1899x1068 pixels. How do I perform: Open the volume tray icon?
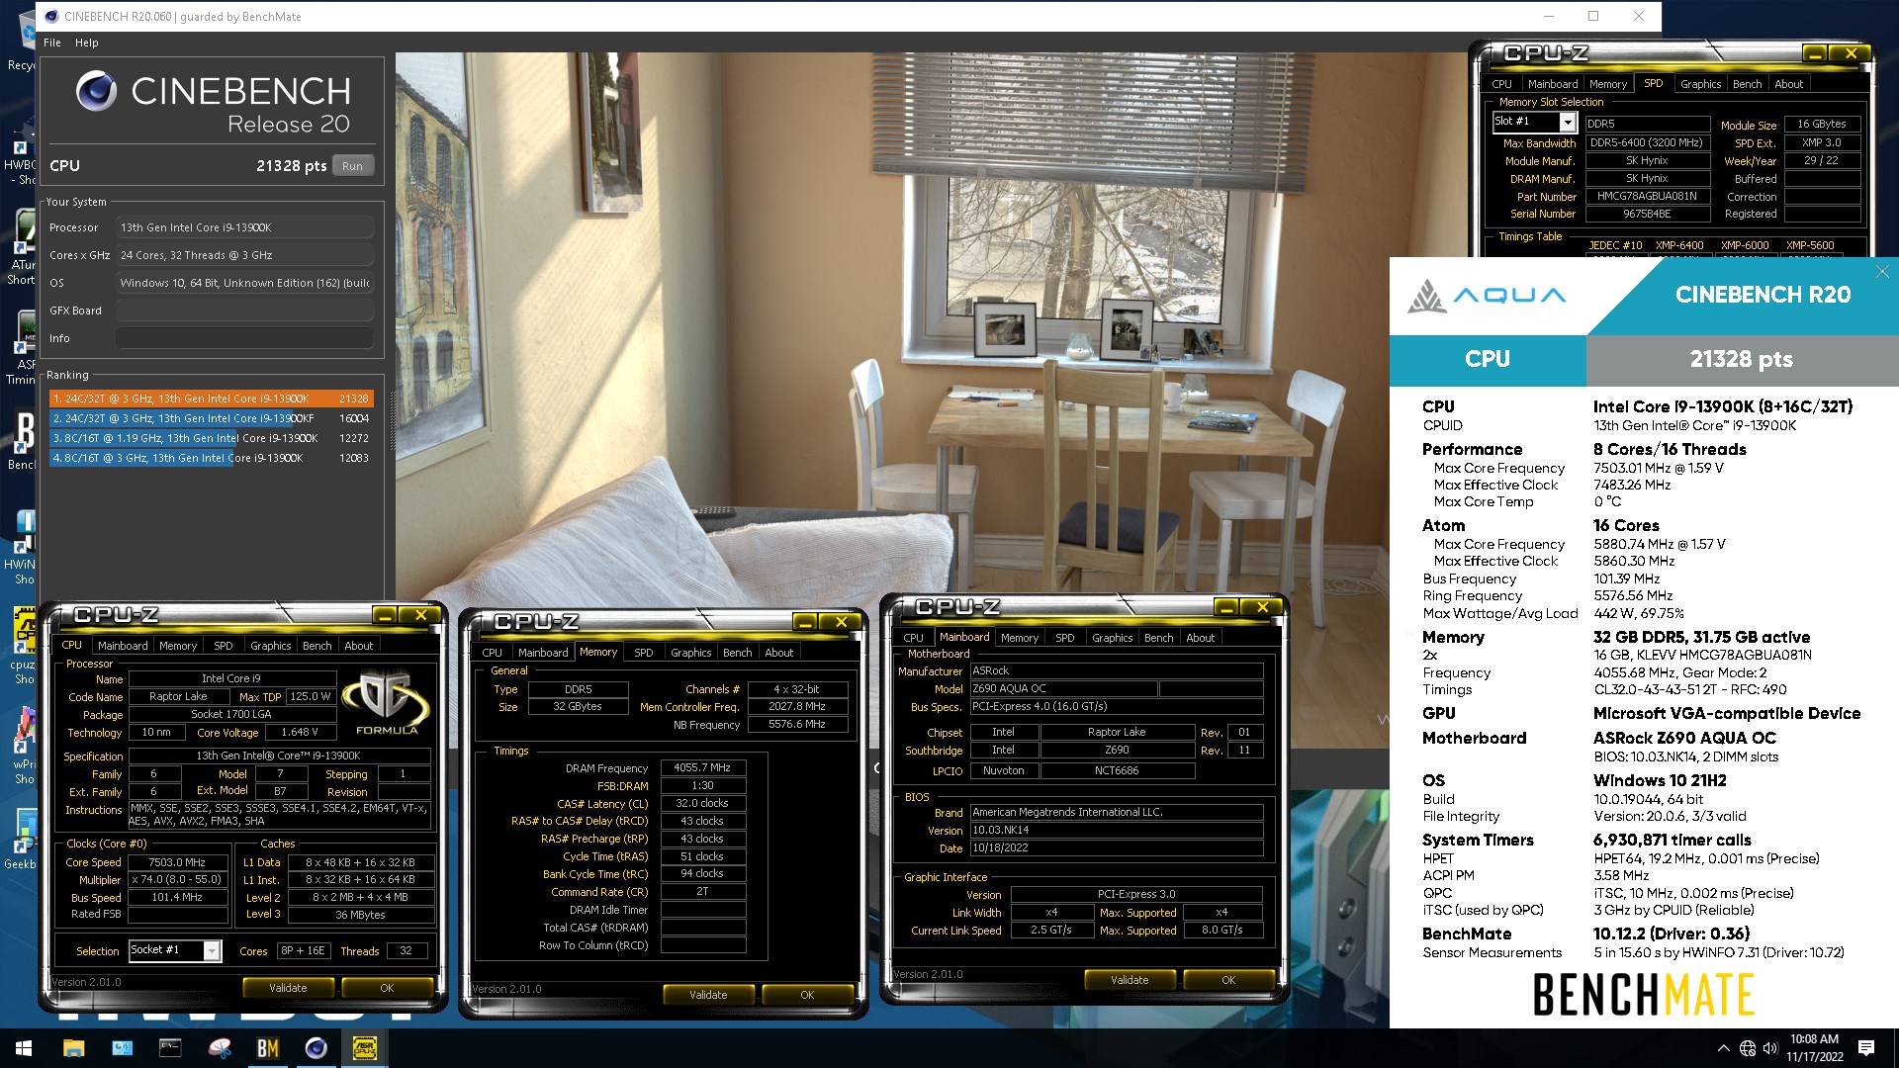pyautogui.click(x=1770, y=1048)
